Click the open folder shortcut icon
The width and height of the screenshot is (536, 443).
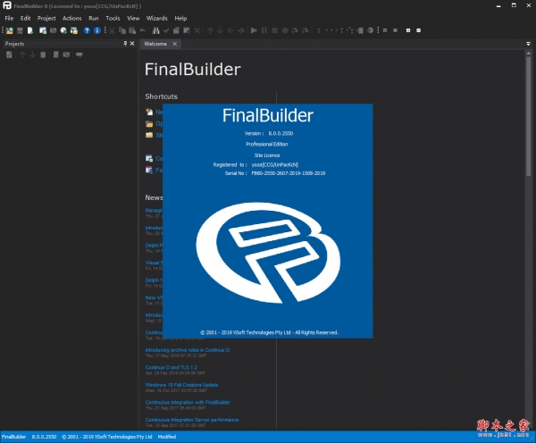tap(149, 124)
